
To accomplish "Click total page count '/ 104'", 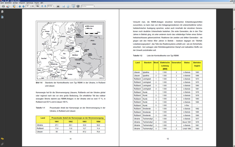I will (x=32, y=6).
